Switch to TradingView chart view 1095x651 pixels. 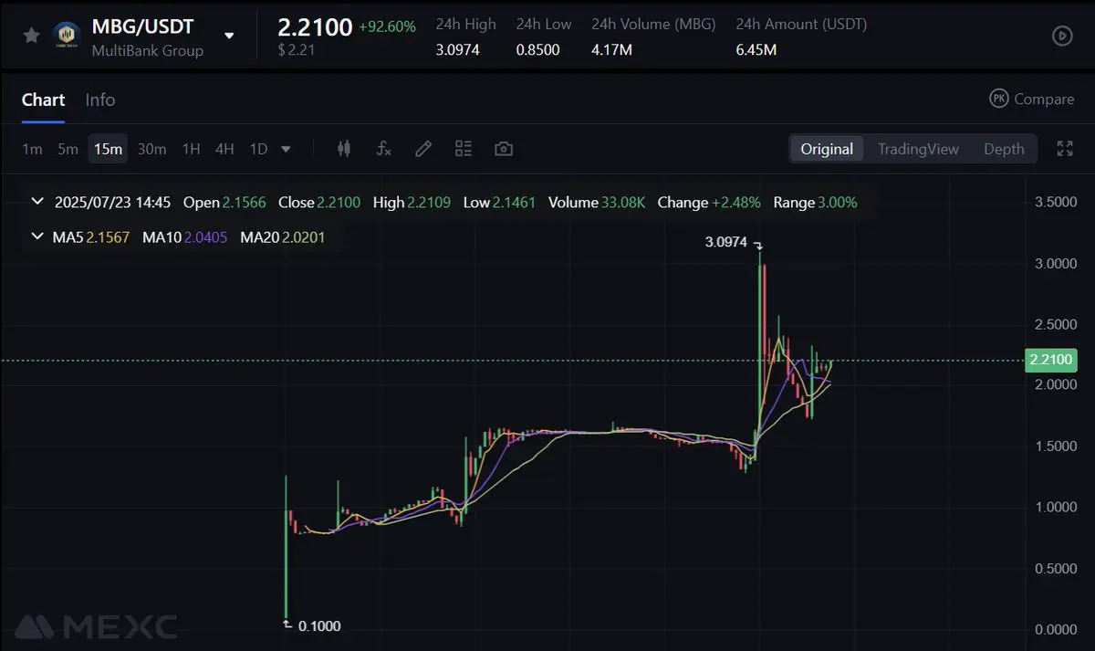(x=918, y=149)
